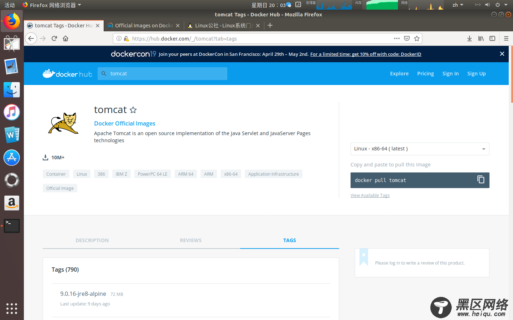This screenshot has height=320, width=513.
Task: Open the App Store dock icon
Action: pos(12,158)
